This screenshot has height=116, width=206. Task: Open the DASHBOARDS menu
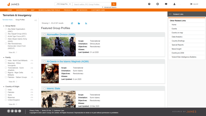point(22,10)
